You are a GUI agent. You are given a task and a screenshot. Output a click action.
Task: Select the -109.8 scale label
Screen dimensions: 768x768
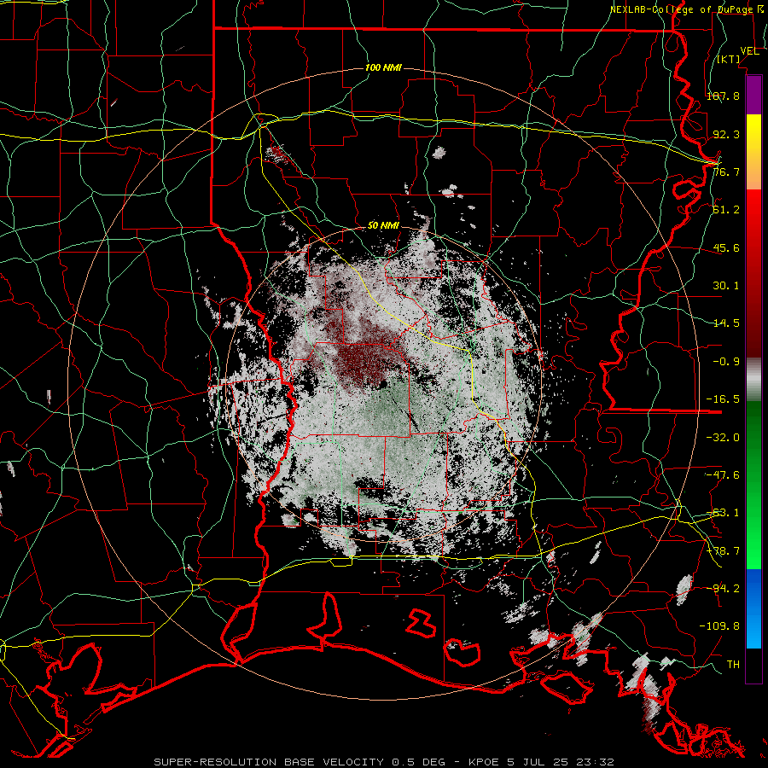point(720,626)
